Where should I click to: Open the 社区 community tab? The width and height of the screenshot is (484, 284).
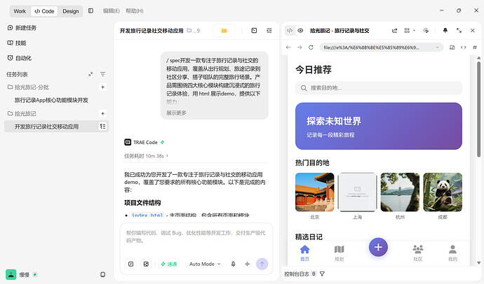tap(417, 253)
